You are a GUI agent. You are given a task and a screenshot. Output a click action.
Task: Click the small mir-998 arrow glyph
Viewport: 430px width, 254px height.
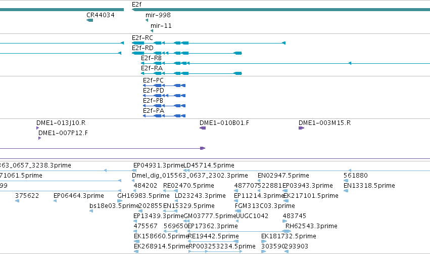coord(147,20)
